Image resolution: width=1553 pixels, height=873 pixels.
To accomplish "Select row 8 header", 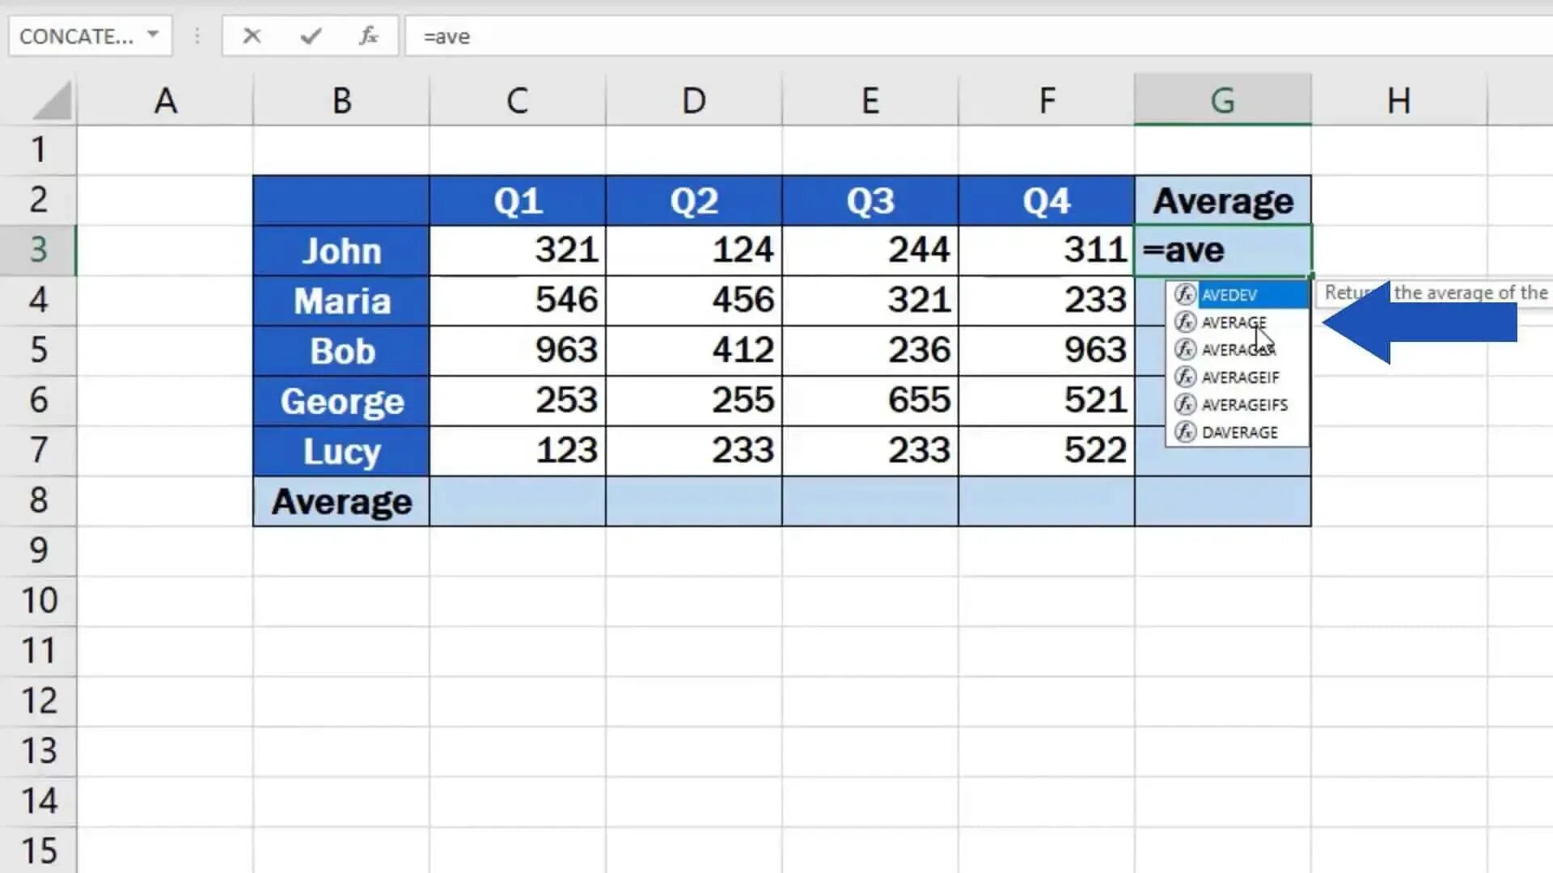I will click(38, 500).
